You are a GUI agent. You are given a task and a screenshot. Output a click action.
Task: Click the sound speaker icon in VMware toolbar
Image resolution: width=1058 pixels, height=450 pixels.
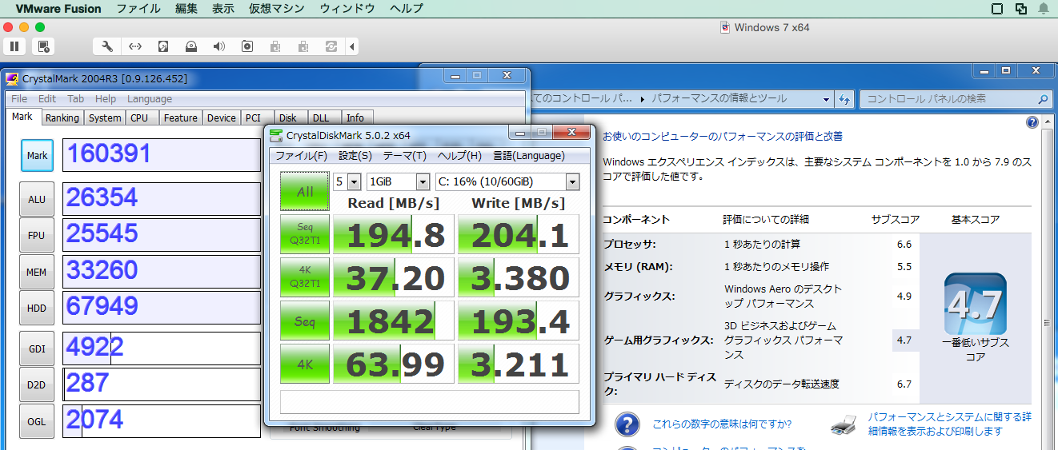218,46
